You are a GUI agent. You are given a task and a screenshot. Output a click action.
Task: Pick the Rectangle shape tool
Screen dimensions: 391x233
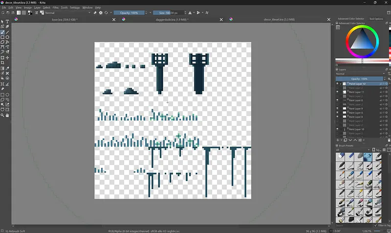3,37
